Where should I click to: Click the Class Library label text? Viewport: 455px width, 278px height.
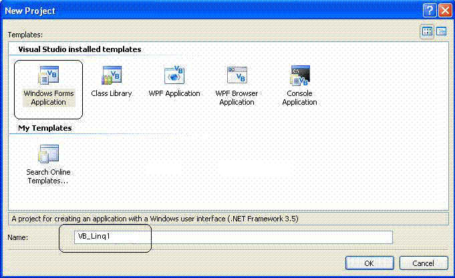tap(112, 93)
